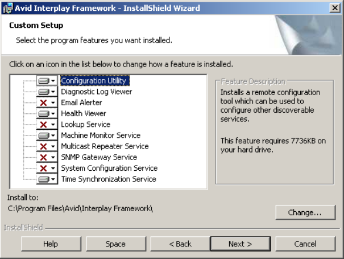Check disk Space requirements button
This screenshot has height=259, width=344.
click(116, 244)
